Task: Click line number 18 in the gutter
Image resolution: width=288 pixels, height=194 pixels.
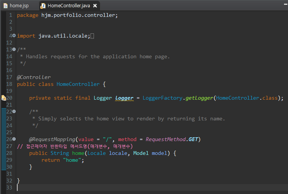Action: tap(9, 84)
